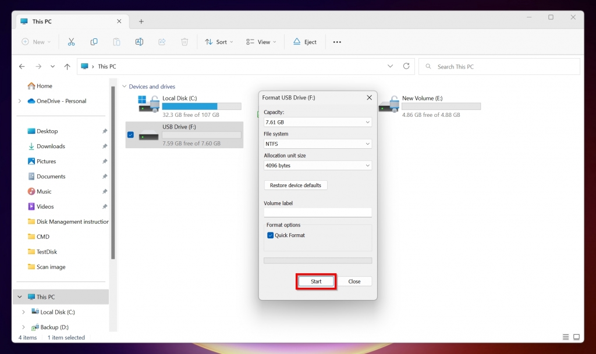
Task: Select the Cut icon in the toolbar
Action: pyautogui.click(x=72, y=41)
